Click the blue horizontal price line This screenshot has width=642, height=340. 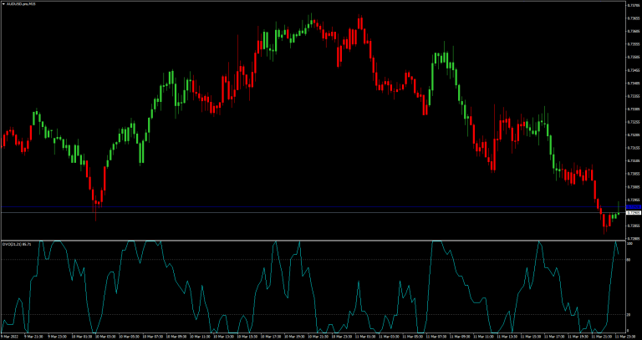pos(313,207)
